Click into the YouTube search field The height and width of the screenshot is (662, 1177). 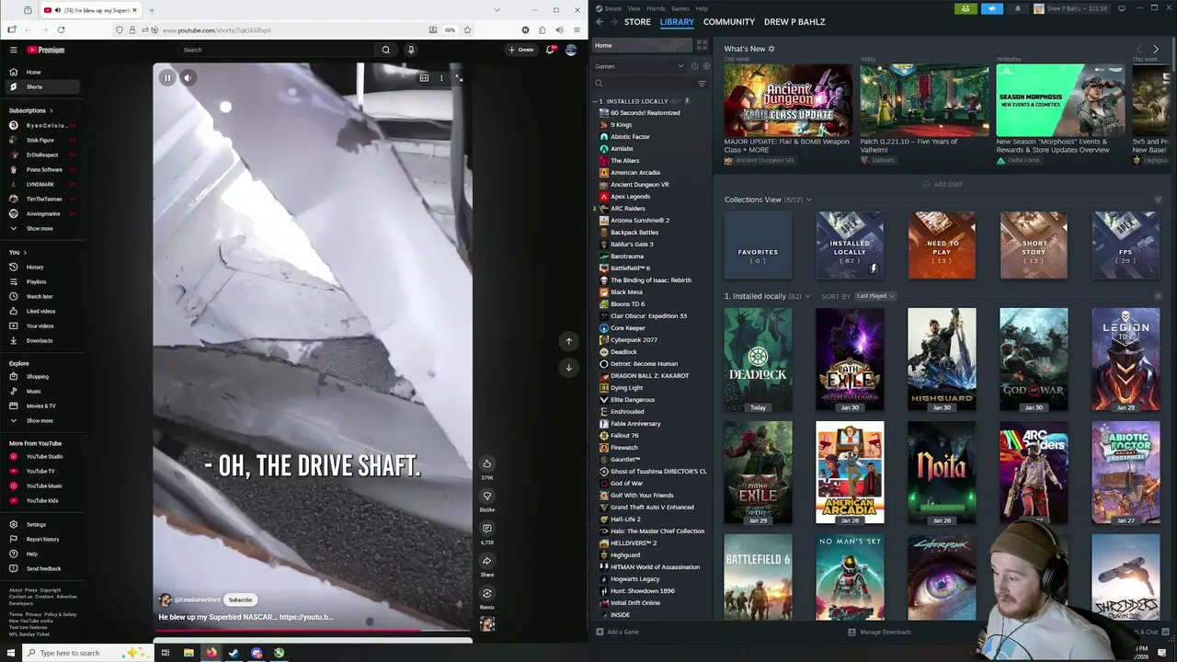(276, 50)
